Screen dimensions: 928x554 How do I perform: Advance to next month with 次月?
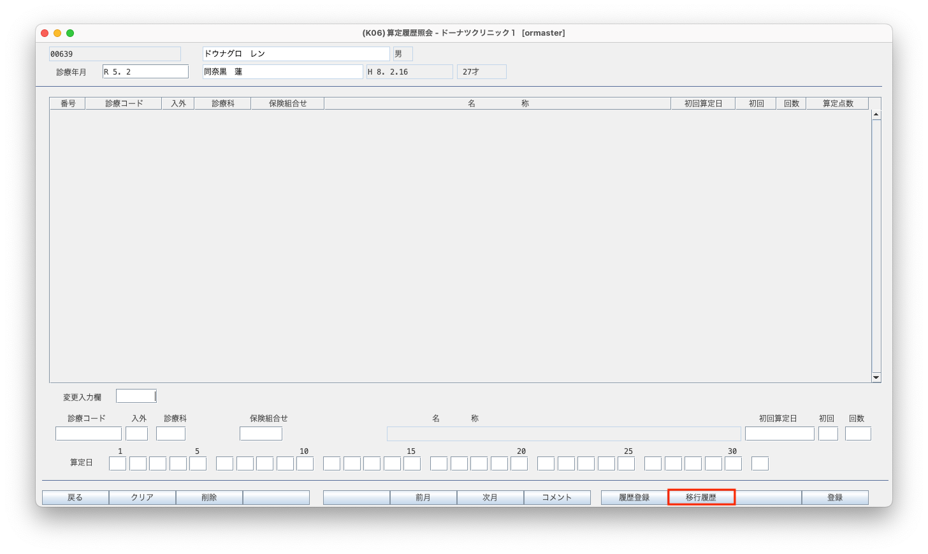coord(490,497)
